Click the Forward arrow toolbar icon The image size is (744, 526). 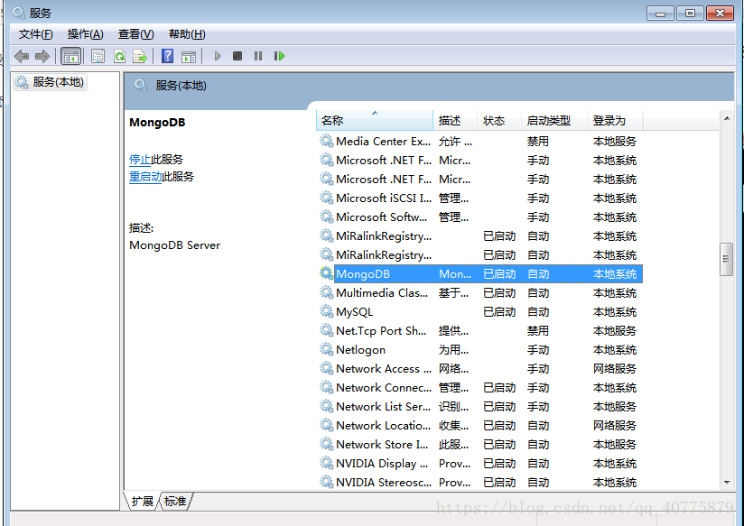[42, 57]
